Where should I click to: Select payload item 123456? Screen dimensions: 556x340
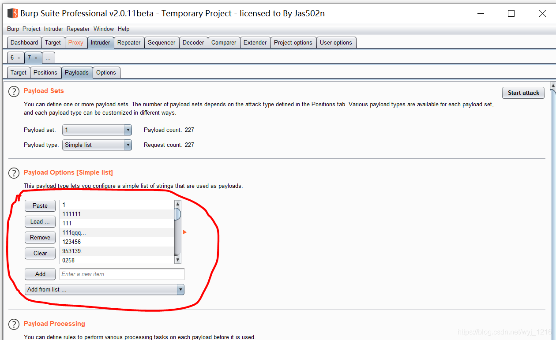tap(117, 242)
